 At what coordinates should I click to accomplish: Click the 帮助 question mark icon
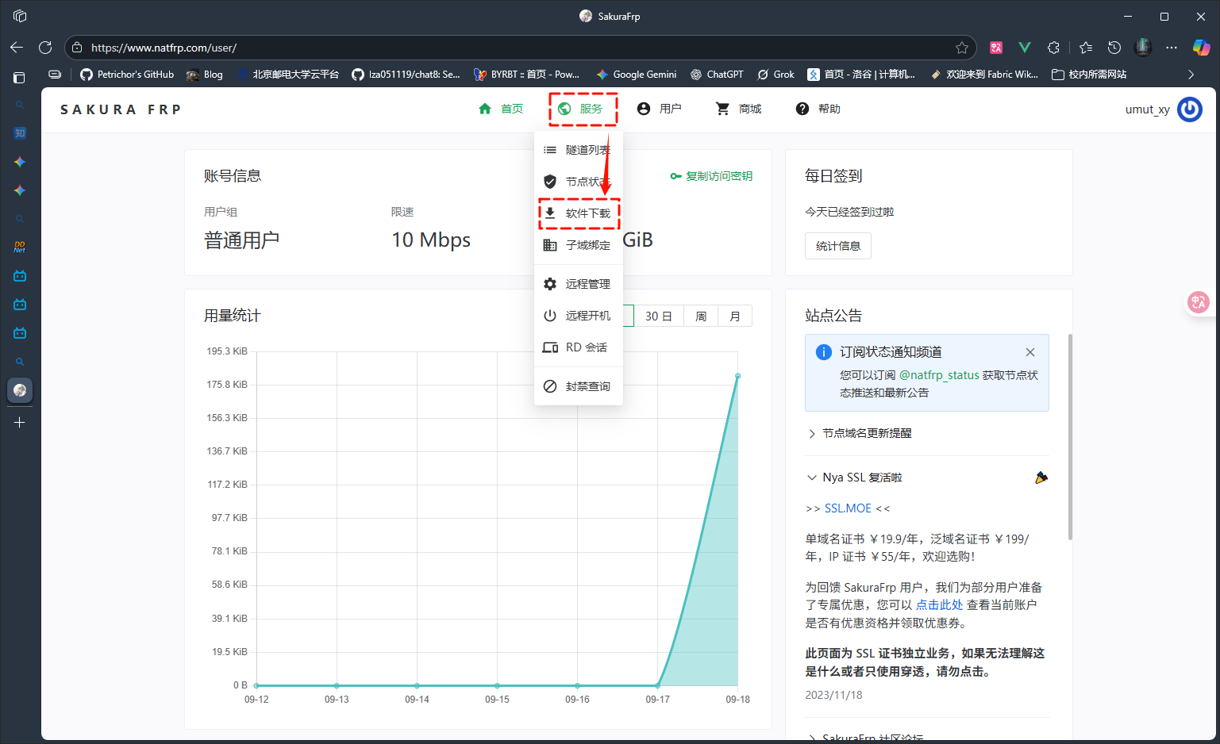point(802,109)
